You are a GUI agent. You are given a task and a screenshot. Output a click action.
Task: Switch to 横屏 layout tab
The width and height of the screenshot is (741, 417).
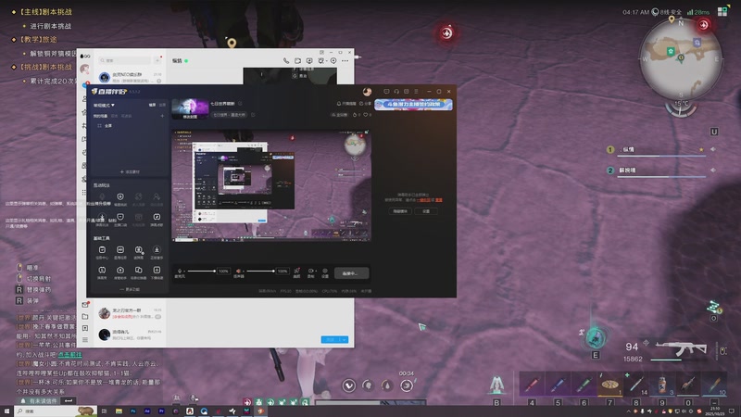click(x=153, y=105)
